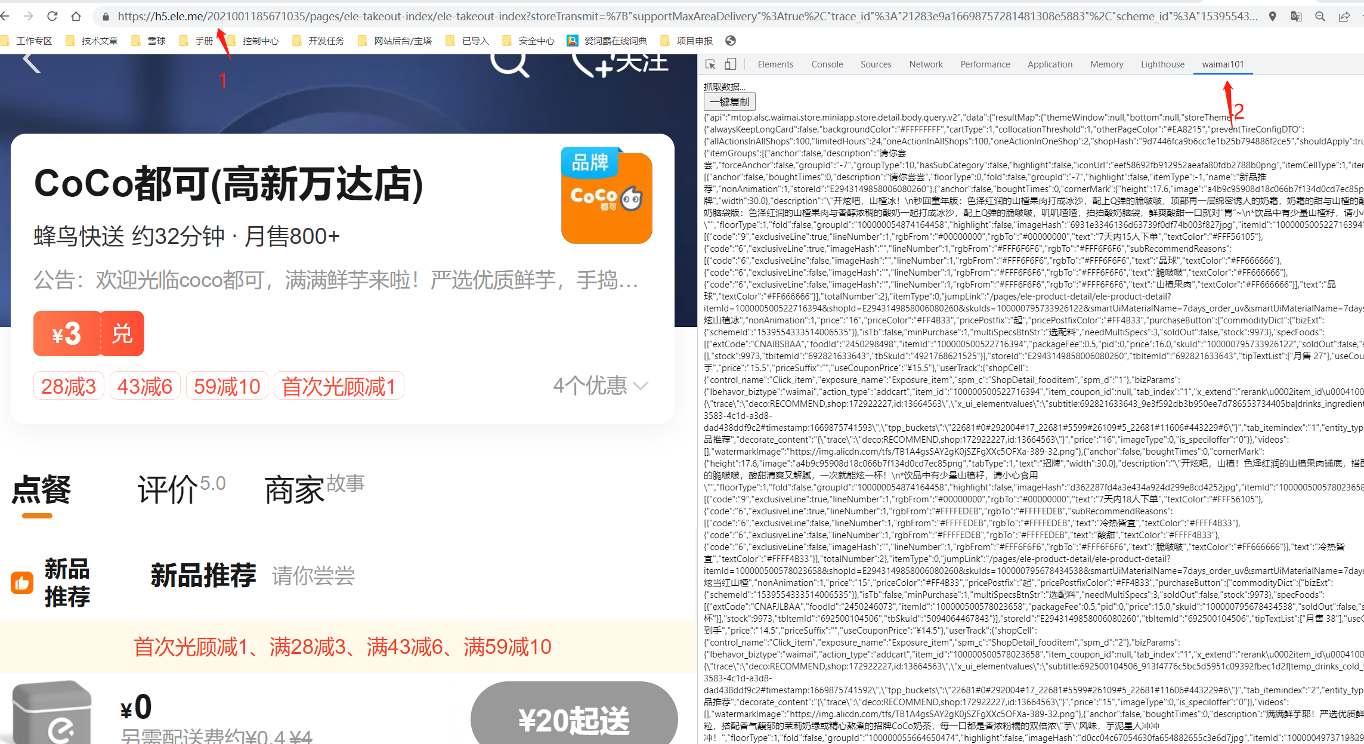Screen dimensions: 1364x744
Task: Click the CoCo brand logo thumbnail
Action: tap(606, 196)
